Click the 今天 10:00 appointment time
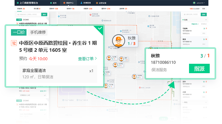Image resolution: width=222 pixels, height=124 pixels. (x=38, y=59)
